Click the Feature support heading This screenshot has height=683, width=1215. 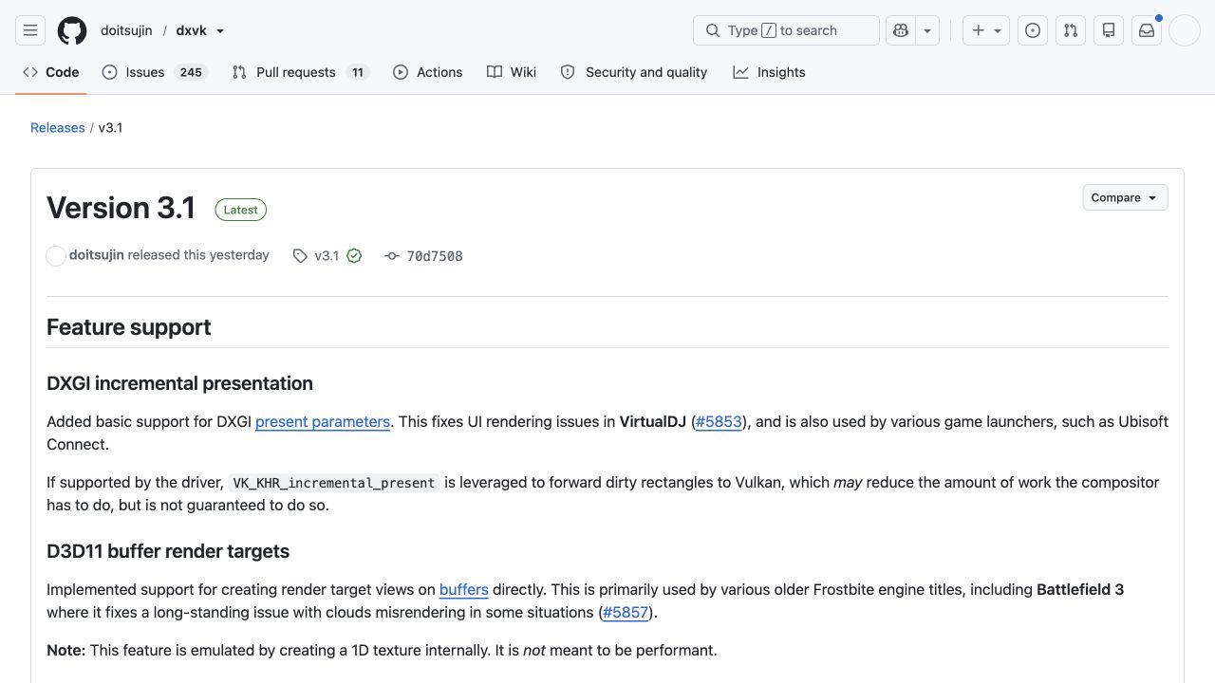129,327
